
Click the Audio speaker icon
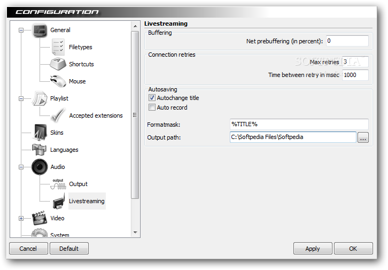[x=40, y=167]
